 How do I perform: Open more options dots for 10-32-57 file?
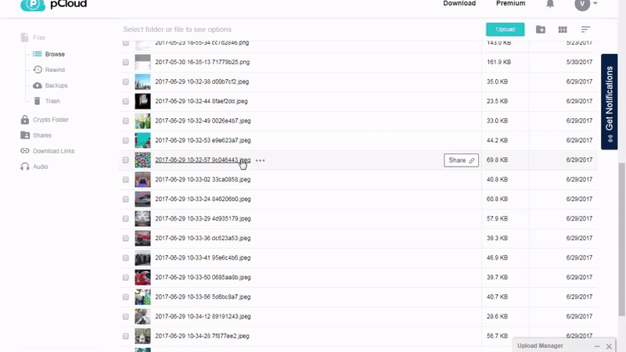pos(260,160)
